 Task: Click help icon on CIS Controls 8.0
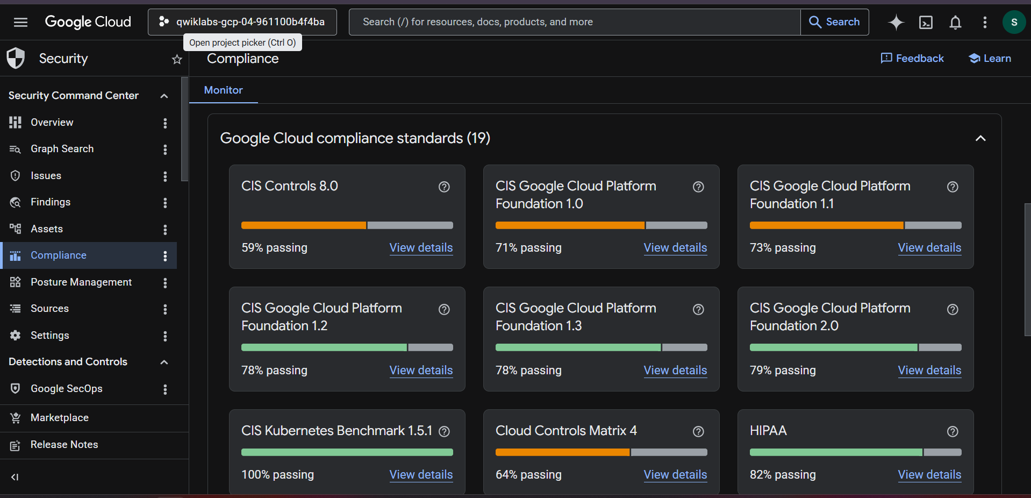444,187
